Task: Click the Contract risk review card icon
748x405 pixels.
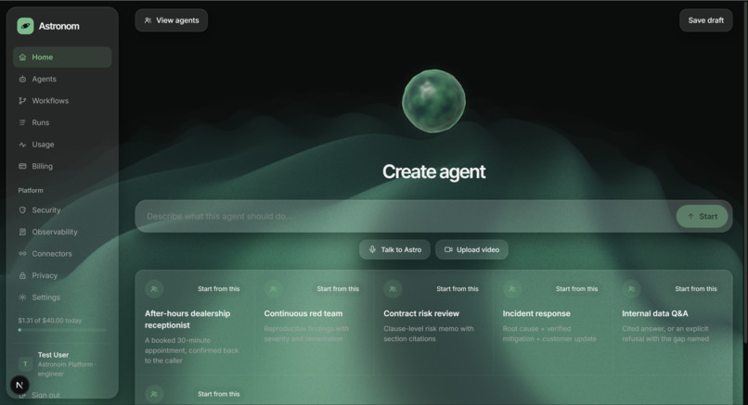Action: click(393, 289)
